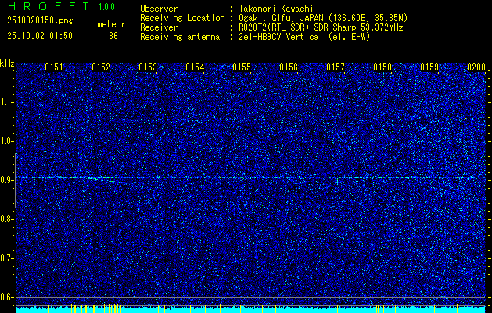Click frequency axis label 0.7

click(x=6, y=258)
